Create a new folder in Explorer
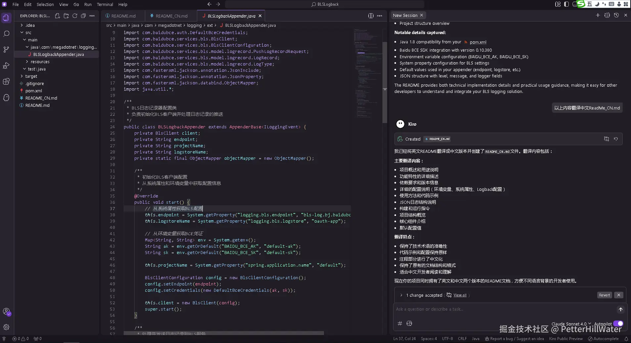 (x=66, y=16)
